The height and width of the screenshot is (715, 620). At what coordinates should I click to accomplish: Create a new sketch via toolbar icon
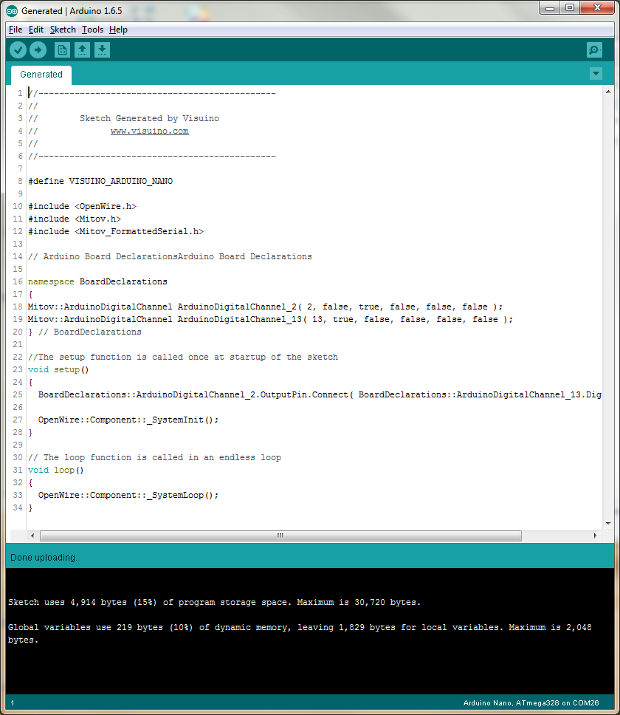(62, 49)
